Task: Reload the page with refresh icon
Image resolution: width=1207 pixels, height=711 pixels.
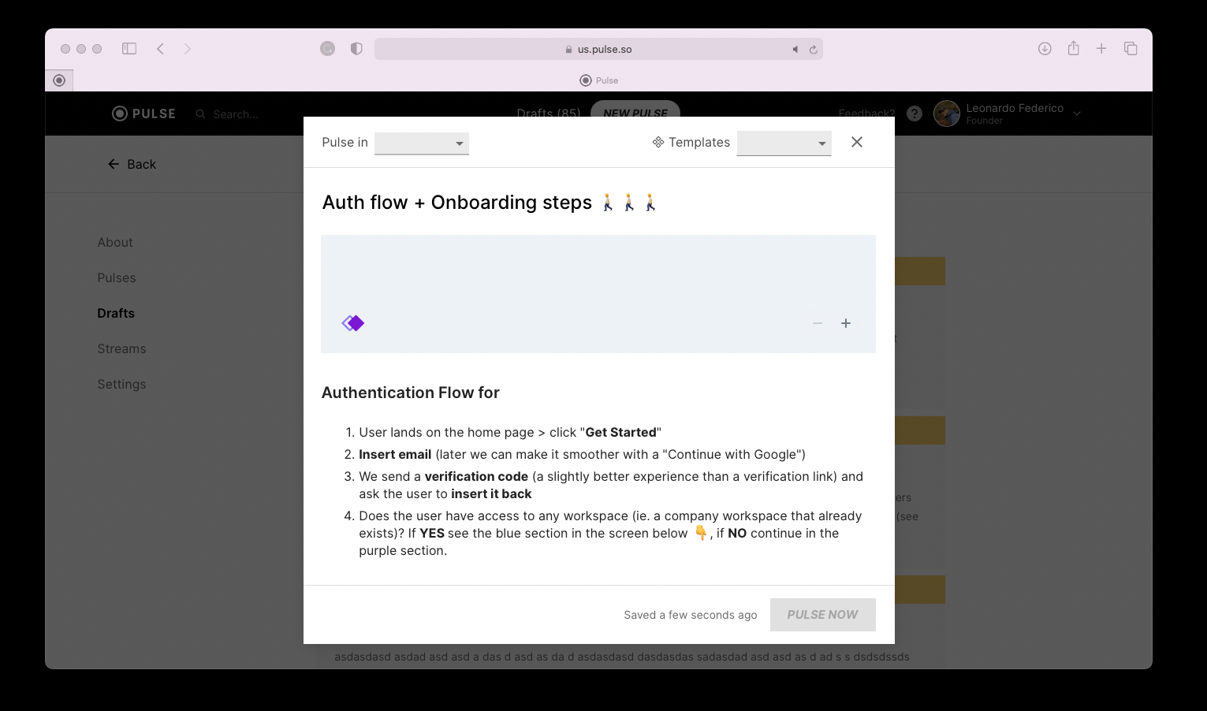Action: pos(814,50)
